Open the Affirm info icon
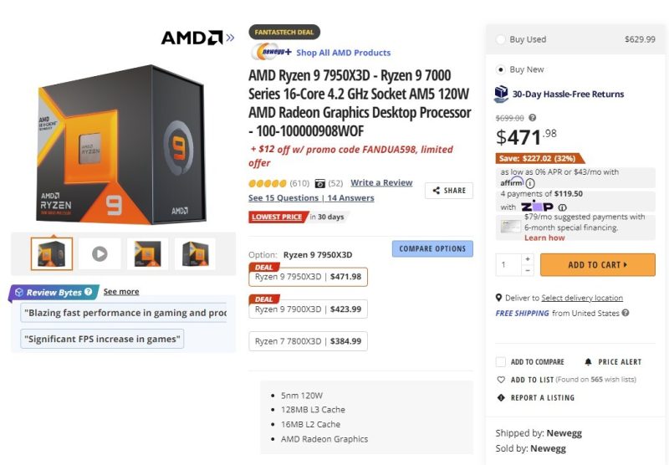 (530, 183)
